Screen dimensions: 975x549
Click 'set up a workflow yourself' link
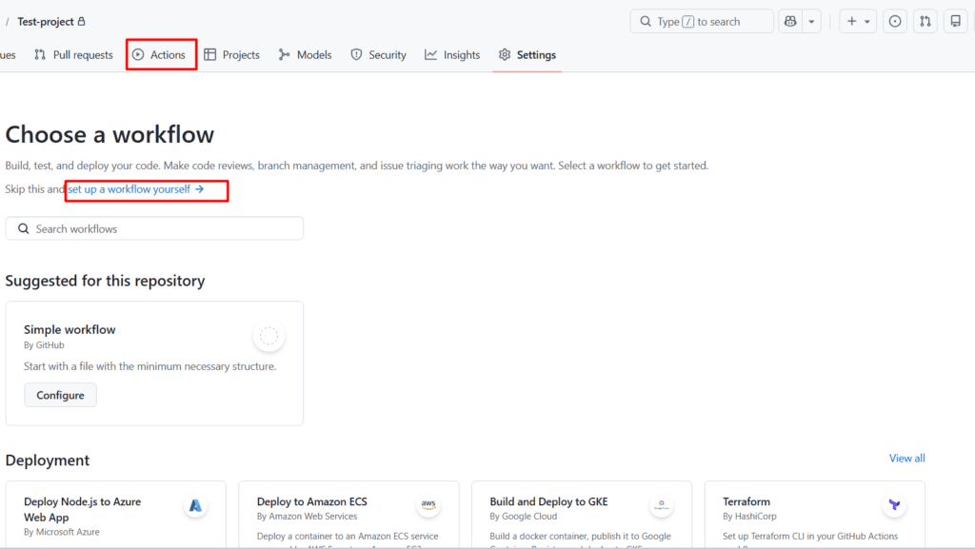136,189
